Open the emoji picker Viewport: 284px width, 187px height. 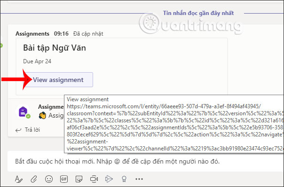pyautogui.click(x=49, y=179)
